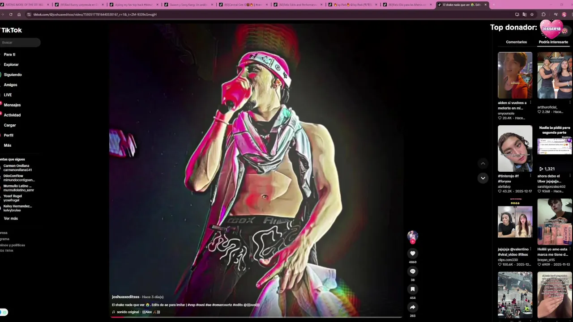Open 'aiden si vuelves a meterte' video thumbnail
The height and width of the screenshot is (322, 573).
515,75
